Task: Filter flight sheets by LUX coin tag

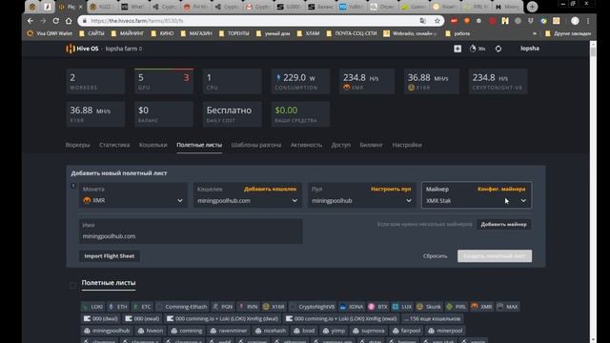Action: pyautogui.click(x=402, y=307)
